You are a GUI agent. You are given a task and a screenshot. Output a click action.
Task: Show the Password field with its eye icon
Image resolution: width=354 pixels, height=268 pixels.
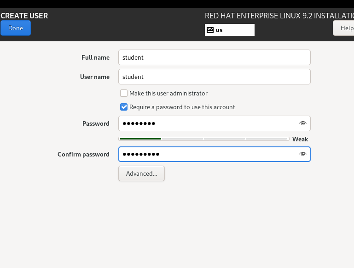pos(303,123)
